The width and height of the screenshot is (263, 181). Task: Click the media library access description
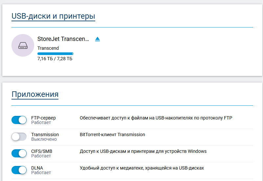142,168
